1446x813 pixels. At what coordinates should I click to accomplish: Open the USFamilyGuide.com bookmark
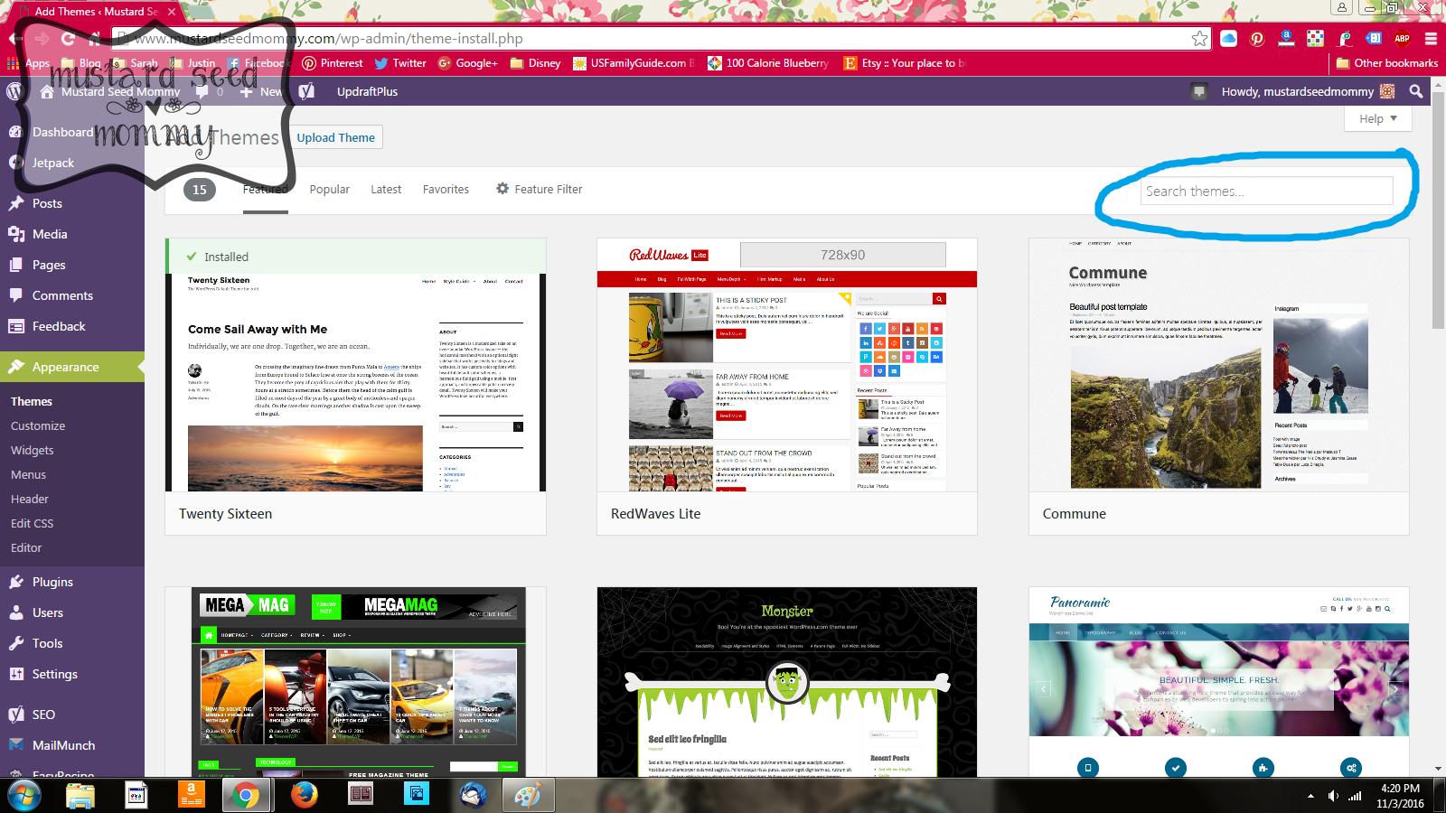point(634,63)
